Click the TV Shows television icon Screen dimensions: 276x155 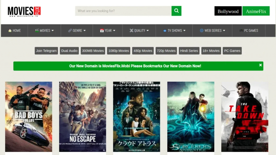[165, 31]
